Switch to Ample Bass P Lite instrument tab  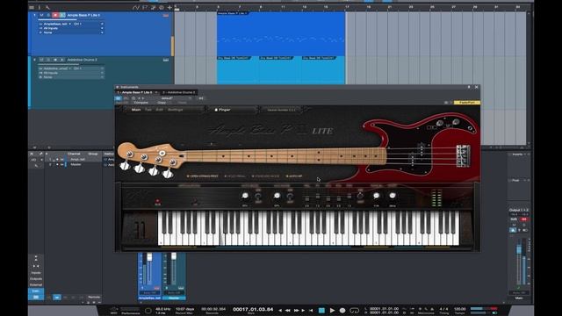(137, 92)
